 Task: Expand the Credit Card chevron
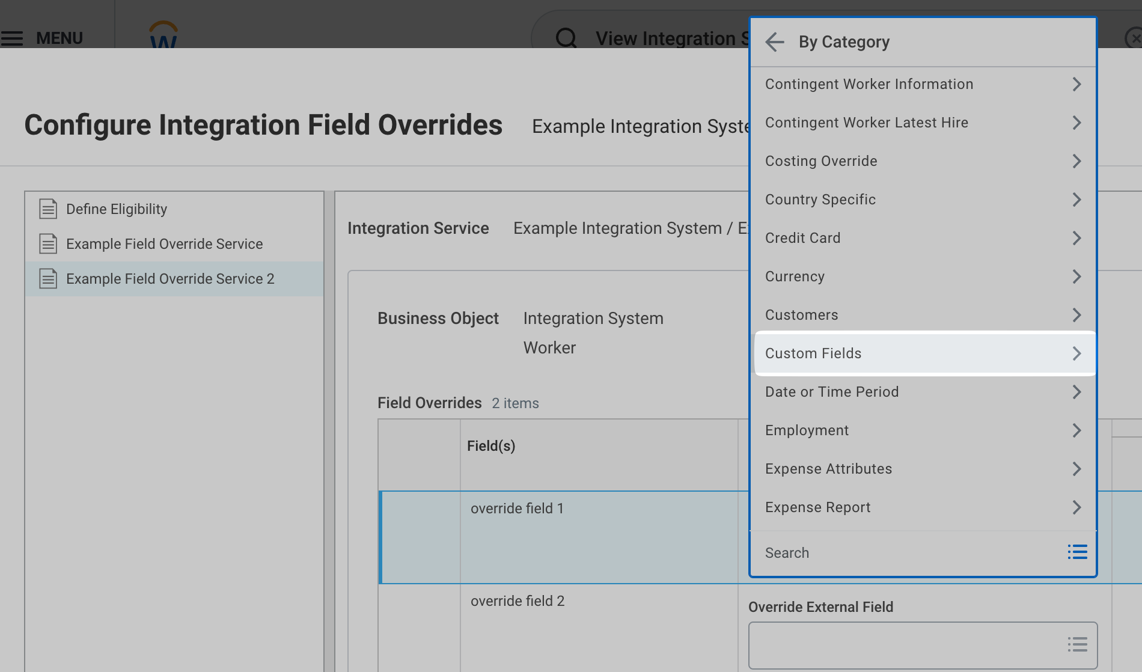point(1076,238)
